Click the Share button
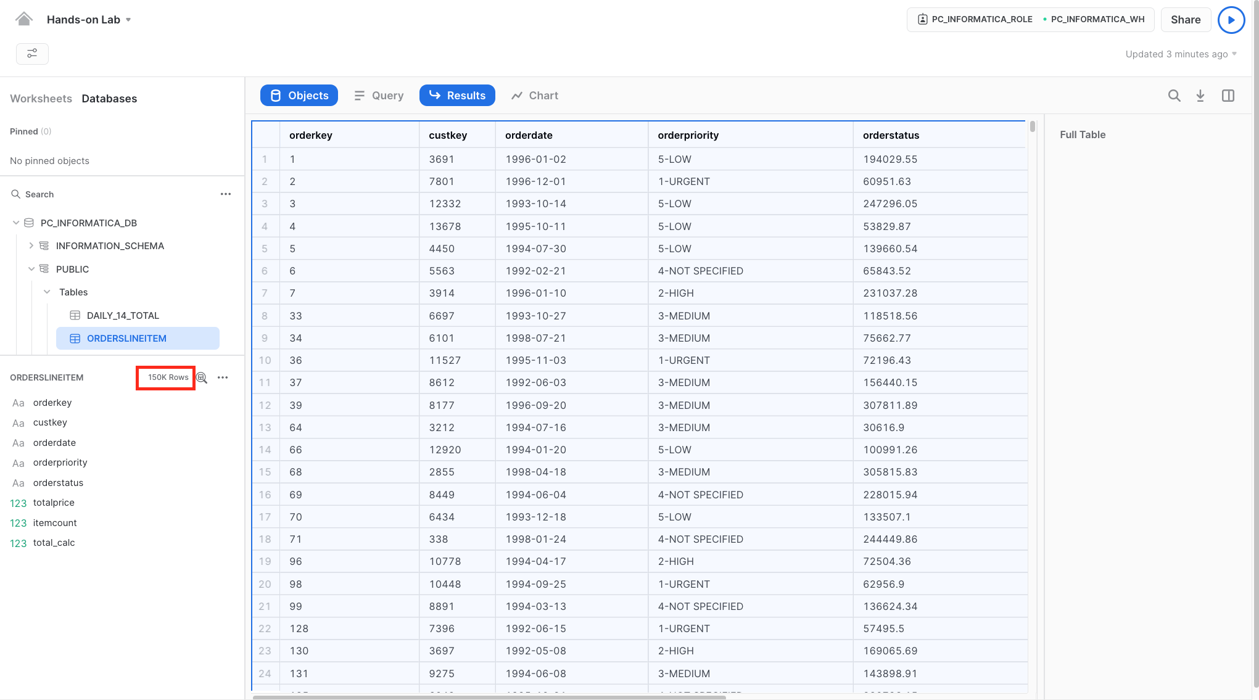The image size is (1259, 700). coord(1186,20)
